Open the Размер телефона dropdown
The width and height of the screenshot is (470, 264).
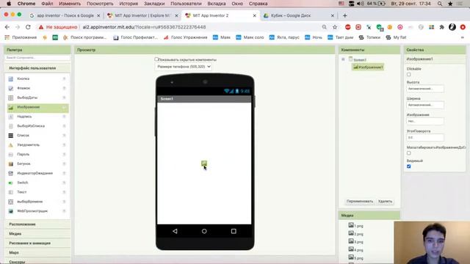point(183,67)
